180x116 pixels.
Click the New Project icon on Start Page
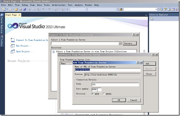[x=13, y=46]
